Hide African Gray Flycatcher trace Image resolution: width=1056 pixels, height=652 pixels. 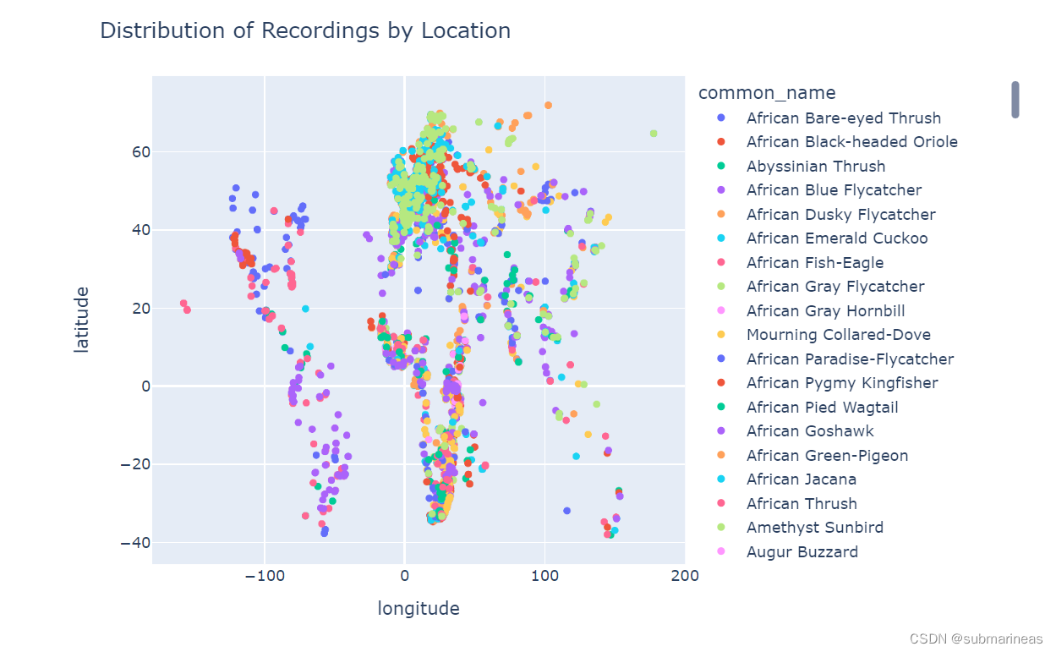click(820, 287)
